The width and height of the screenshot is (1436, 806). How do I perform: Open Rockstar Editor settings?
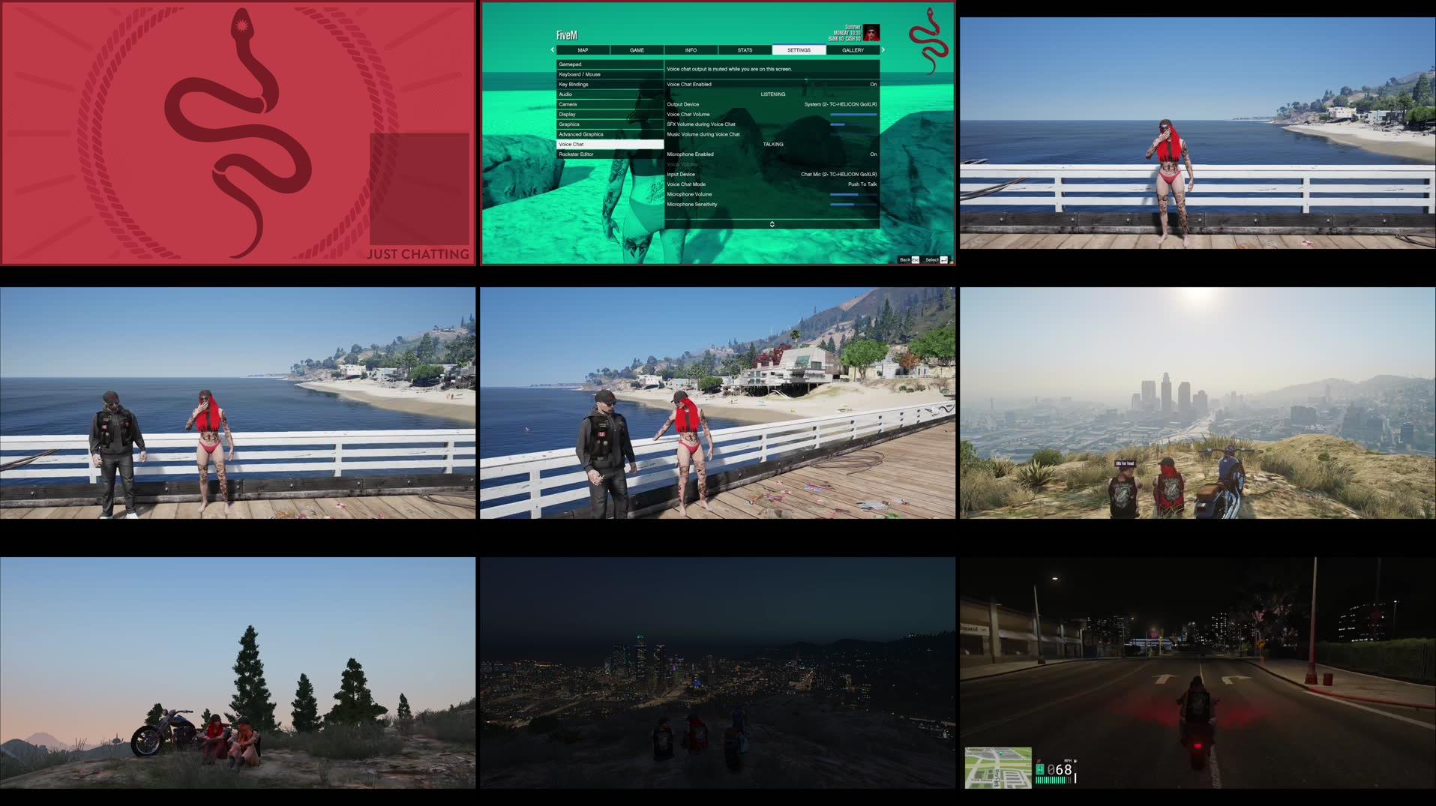click(610, 154)
